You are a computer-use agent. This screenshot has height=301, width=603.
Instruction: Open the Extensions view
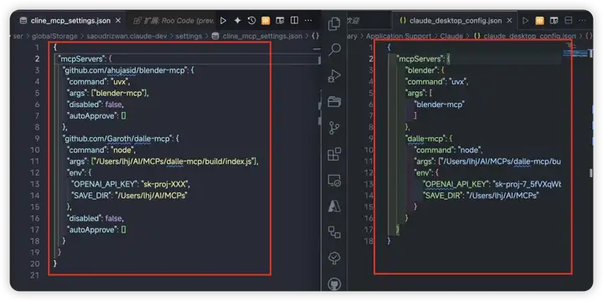(334, 154)
